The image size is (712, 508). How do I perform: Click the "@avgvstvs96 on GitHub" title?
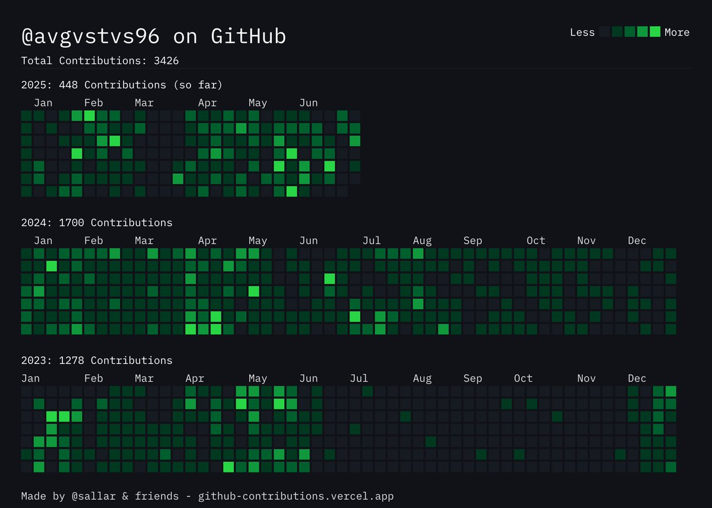(x=154, y=37)
